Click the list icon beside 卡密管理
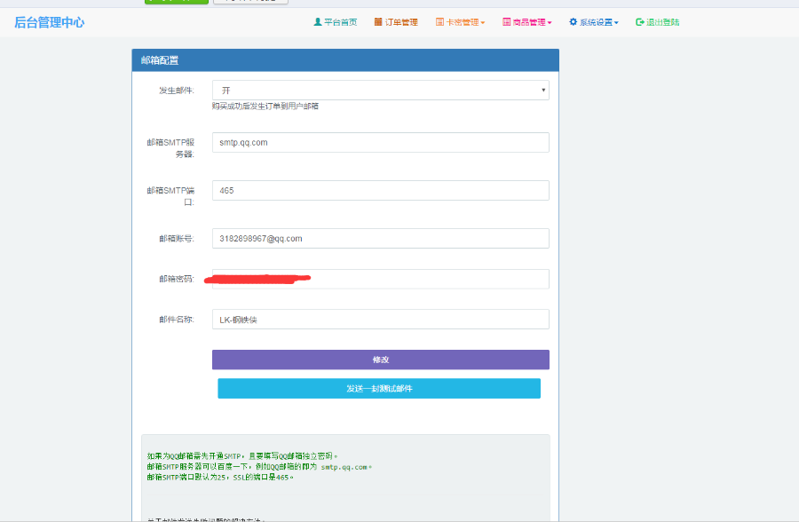 point(439,22)
